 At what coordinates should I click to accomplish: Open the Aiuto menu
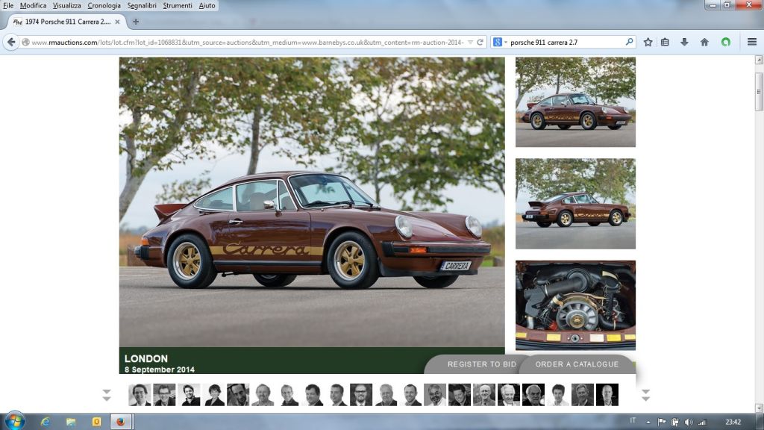pos(207,6)
